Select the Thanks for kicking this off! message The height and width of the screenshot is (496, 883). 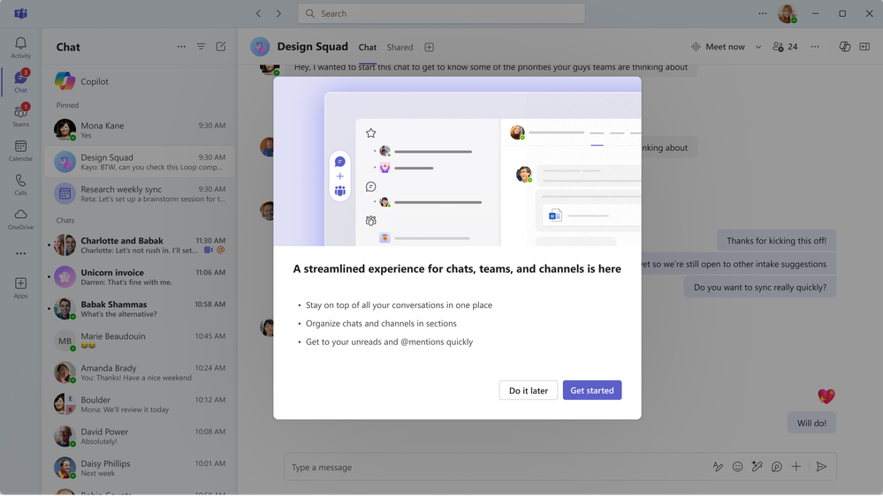[x=777, y=241]
